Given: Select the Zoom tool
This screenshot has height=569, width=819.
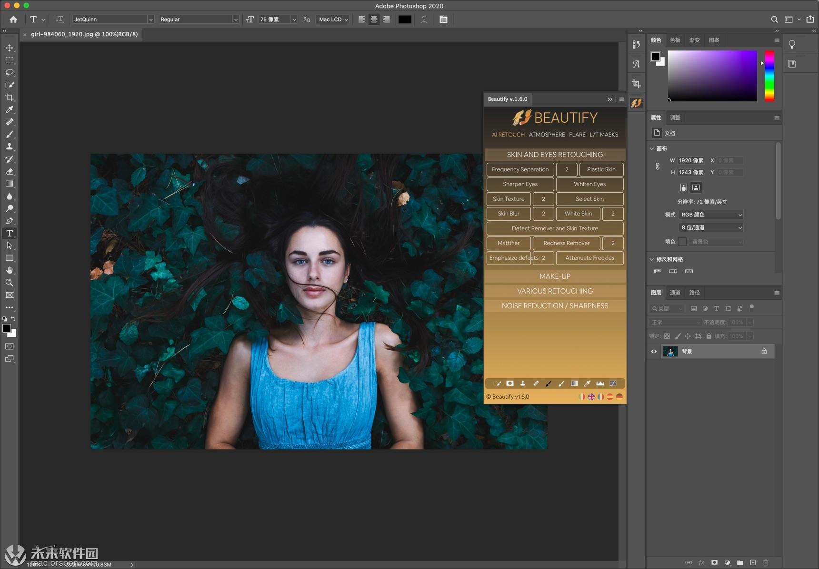Looking at the screenshot, I should point(10,283).
